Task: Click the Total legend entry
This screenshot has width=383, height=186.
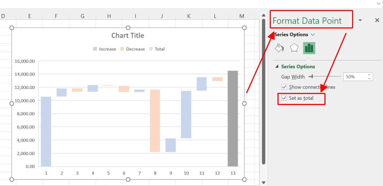Action: (157, 49)
